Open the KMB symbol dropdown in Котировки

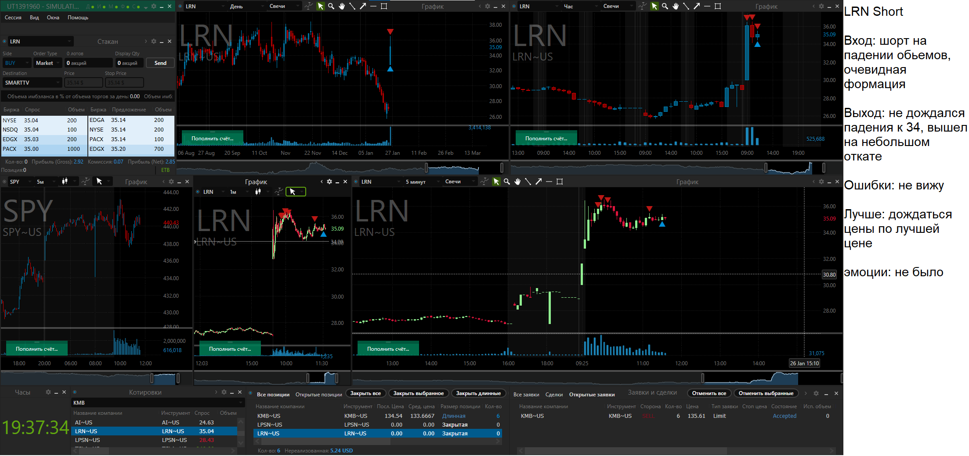click(x=157, y=403)
